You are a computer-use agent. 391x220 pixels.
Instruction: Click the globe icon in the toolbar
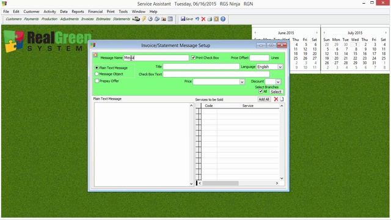[x=157, y=19]
